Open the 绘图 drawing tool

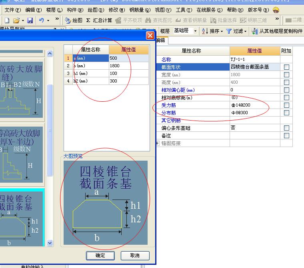click(x=74, y=20)
